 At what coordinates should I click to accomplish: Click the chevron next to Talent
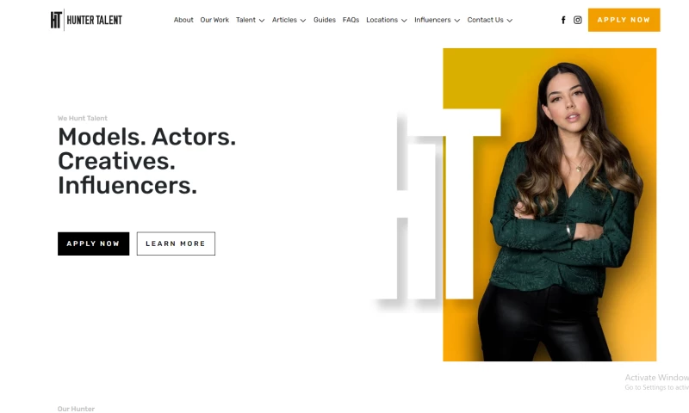pyautogui.click(x=262, y=21)
